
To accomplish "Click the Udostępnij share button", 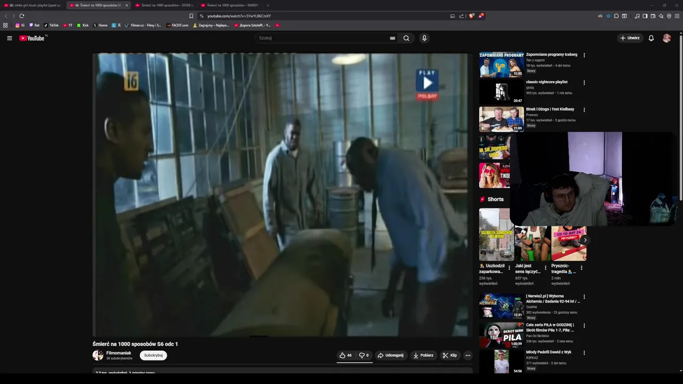I will pos(391,355).
